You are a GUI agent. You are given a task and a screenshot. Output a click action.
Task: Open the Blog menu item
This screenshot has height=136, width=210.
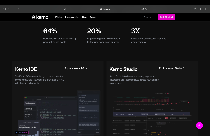pyautogui.click(x=84, y=17)
